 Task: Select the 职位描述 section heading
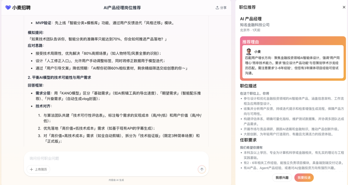[248, 86]
